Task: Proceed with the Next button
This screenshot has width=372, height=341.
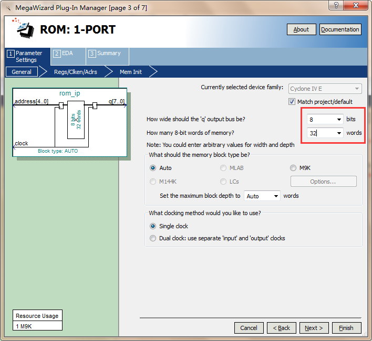Action: [x=314, y=328]
